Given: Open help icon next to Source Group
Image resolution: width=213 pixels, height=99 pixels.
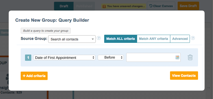Looking at the screenshot, I should click(x=99, y=38).
